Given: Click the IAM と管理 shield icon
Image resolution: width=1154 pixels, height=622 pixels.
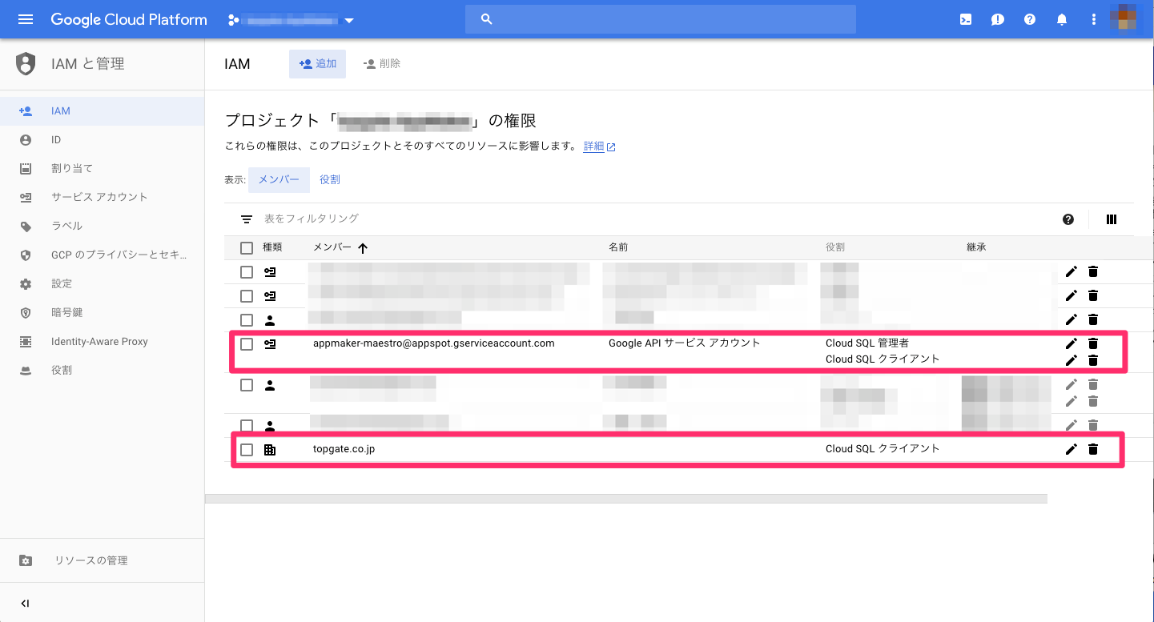Looking at the screenshot, I should point(26,63).
